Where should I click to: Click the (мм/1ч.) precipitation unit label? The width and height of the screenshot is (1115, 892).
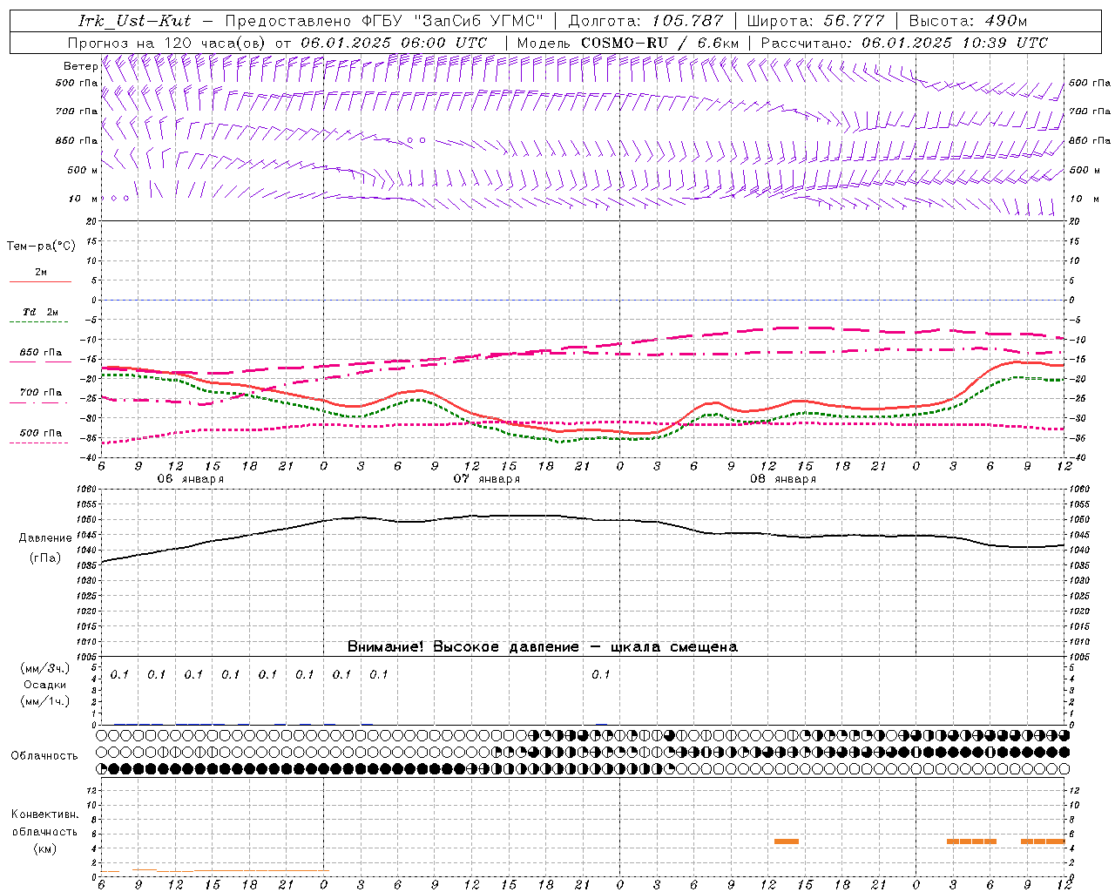[45, 701]
